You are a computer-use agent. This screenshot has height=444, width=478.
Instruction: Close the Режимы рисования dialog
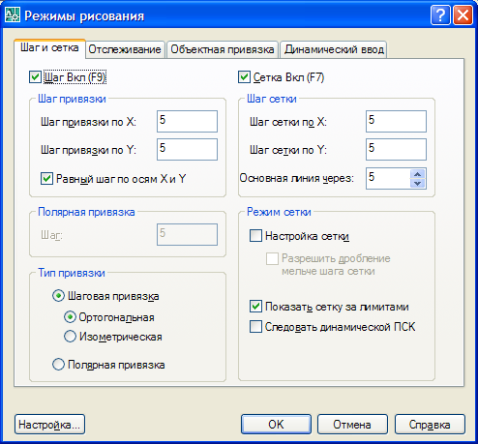[x=463, y=15]
